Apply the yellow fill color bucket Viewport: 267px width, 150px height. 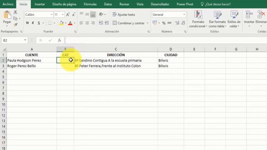pos(61,23)
